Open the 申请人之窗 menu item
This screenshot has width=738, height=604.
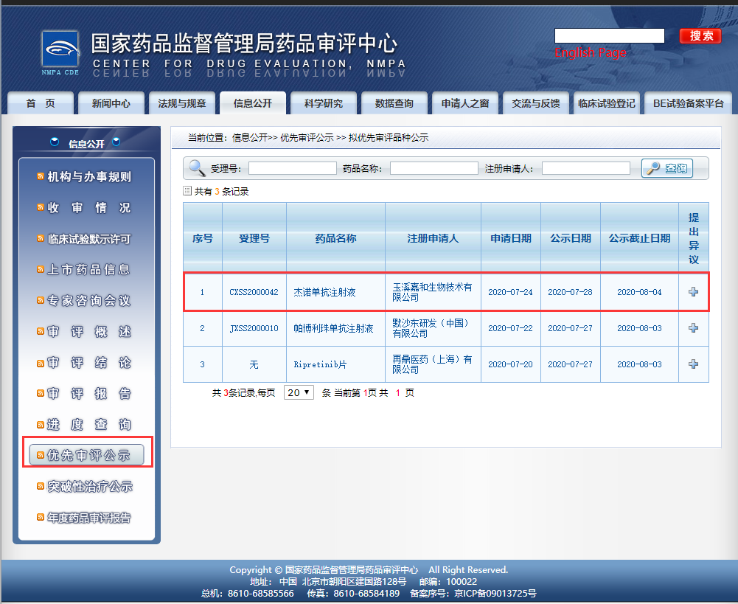[x=464, y=103]
